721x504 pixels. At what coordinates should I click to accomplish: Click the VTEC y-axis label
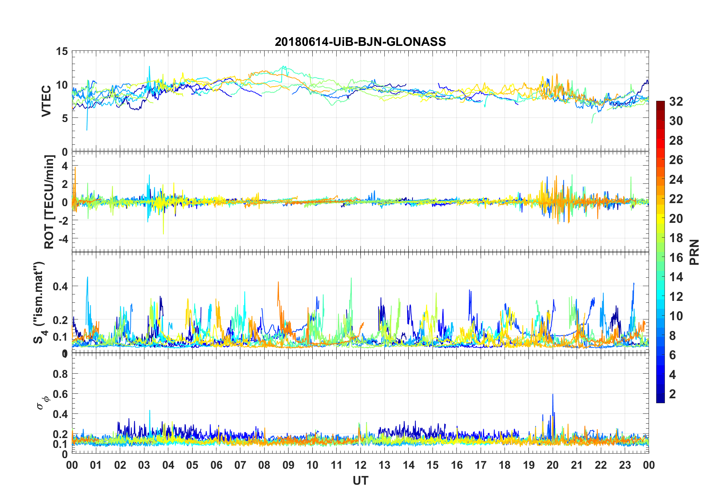(46, 101)
